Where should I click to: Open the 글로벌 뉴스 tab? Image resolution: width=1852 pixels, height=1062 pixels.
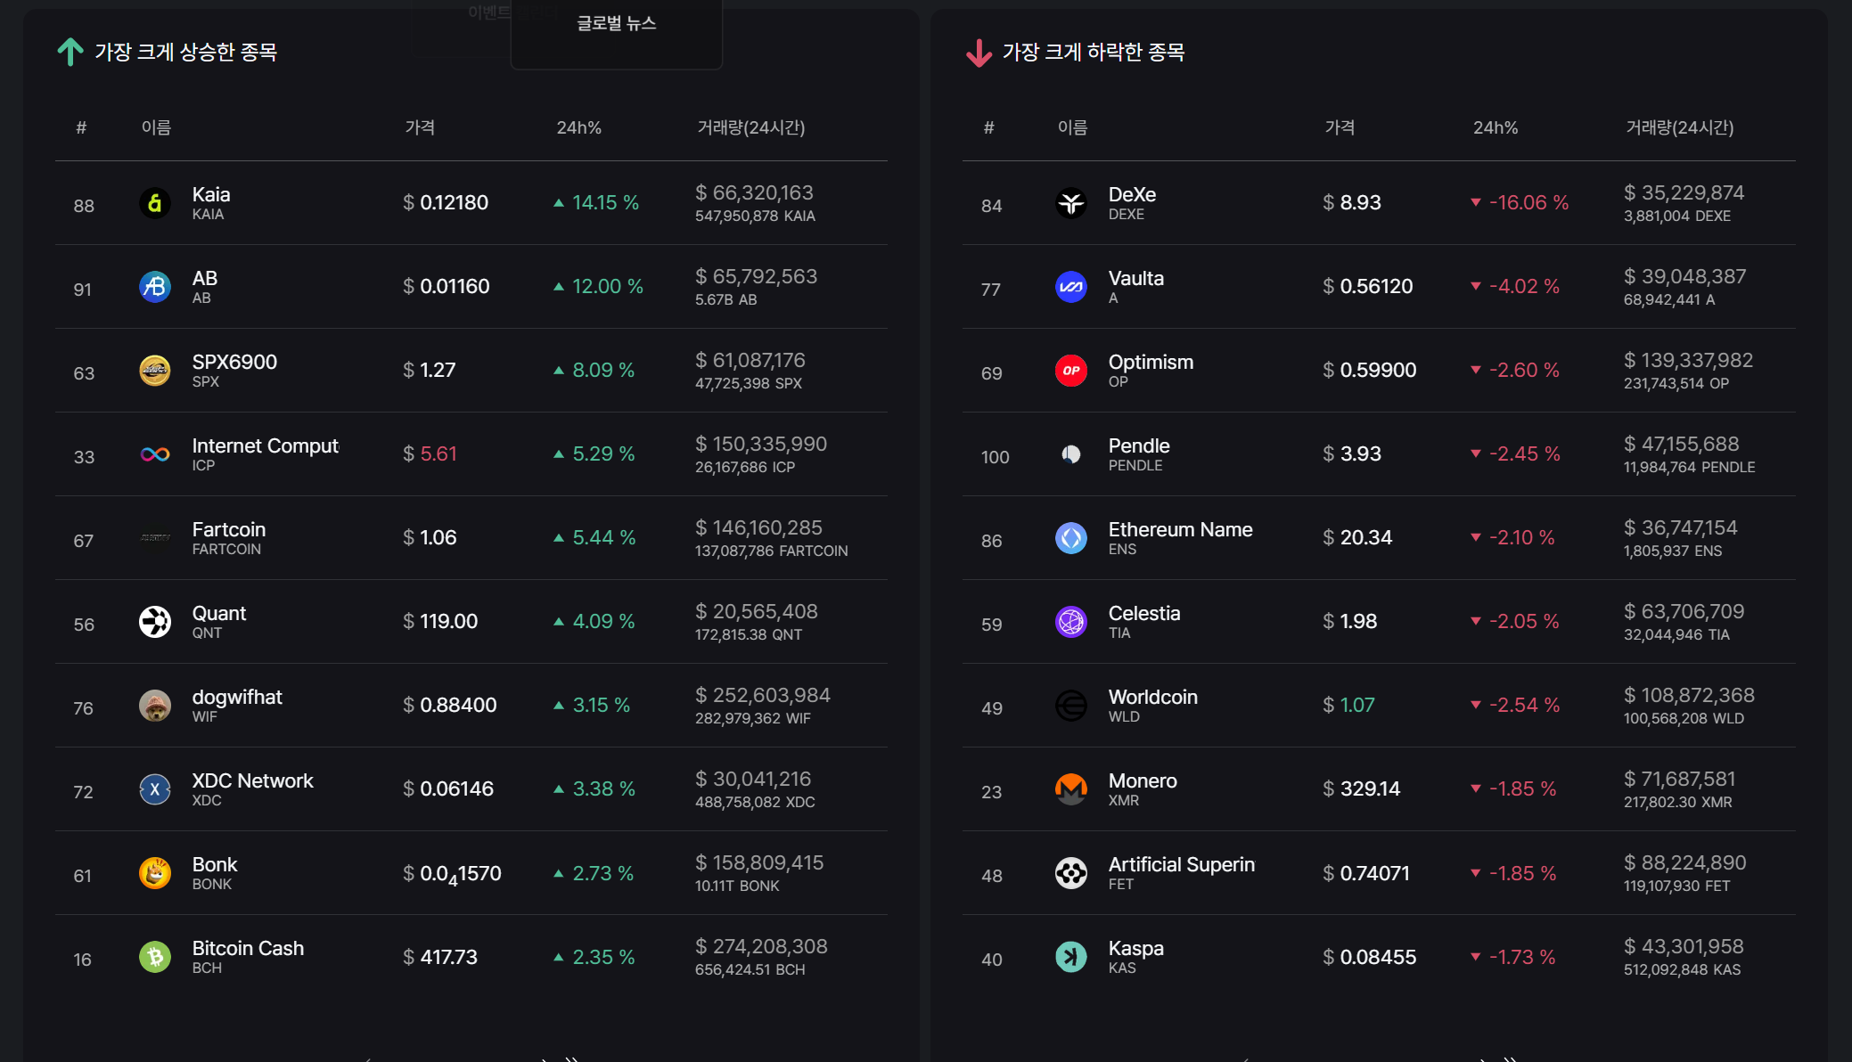[617, 24]
